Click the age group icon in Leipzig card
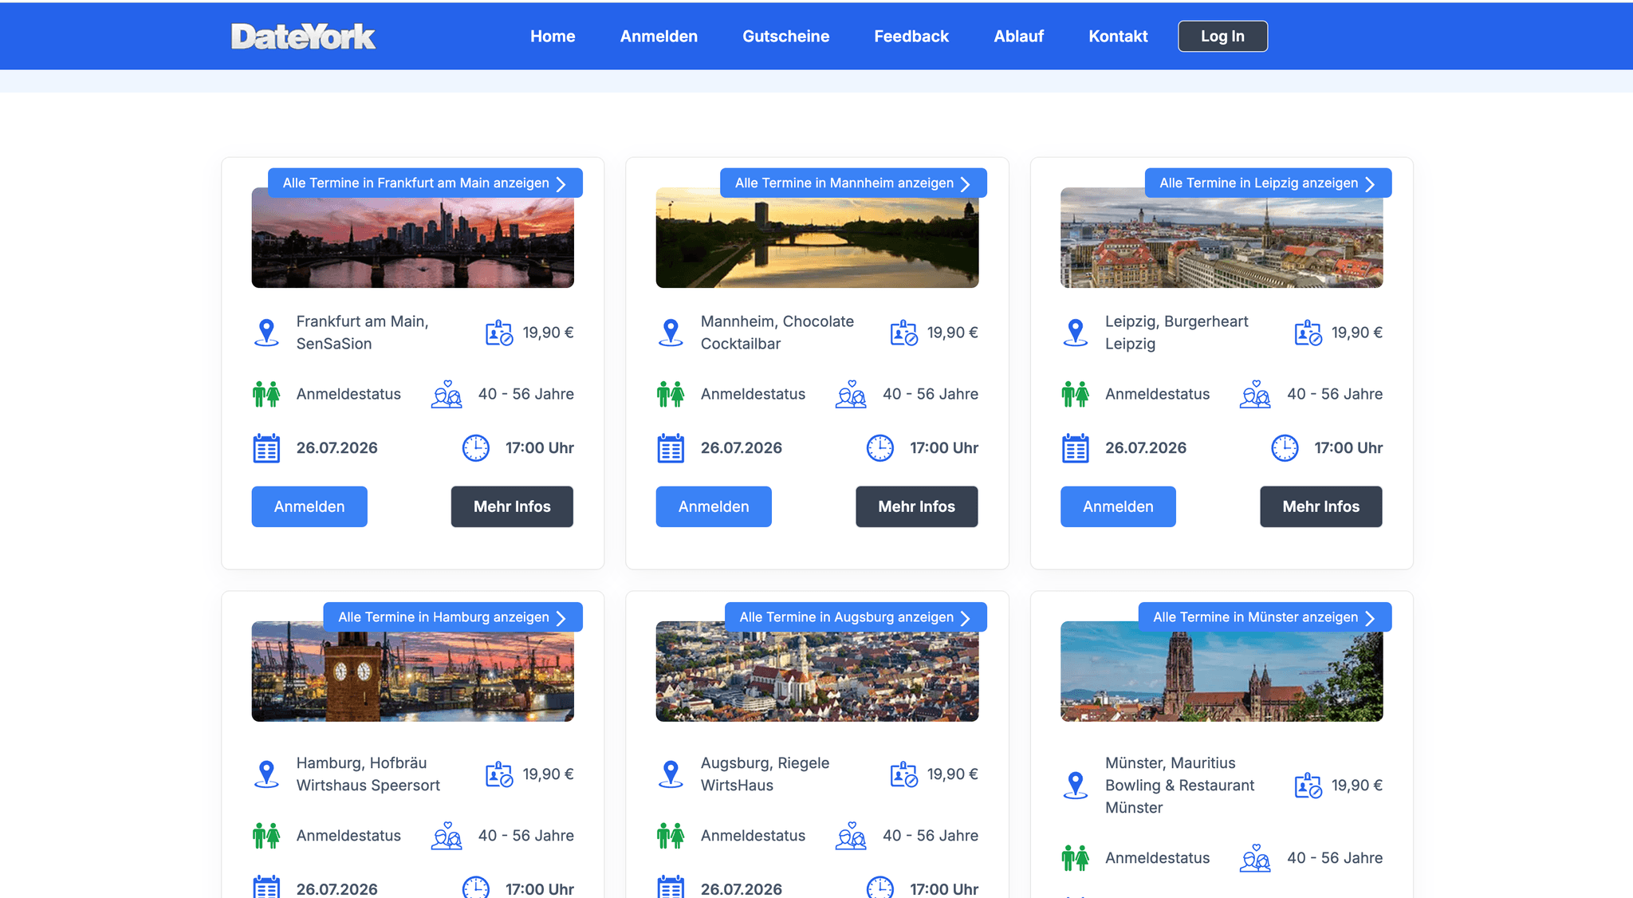 pyautogui.click(x=1255, y=394)
